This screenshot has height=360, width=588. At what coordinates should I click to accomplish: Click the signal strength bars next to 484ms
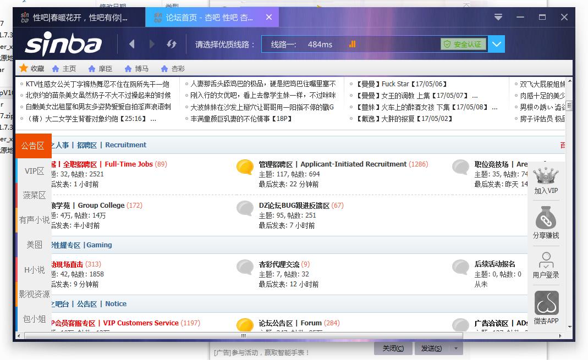tap(353, 44)
